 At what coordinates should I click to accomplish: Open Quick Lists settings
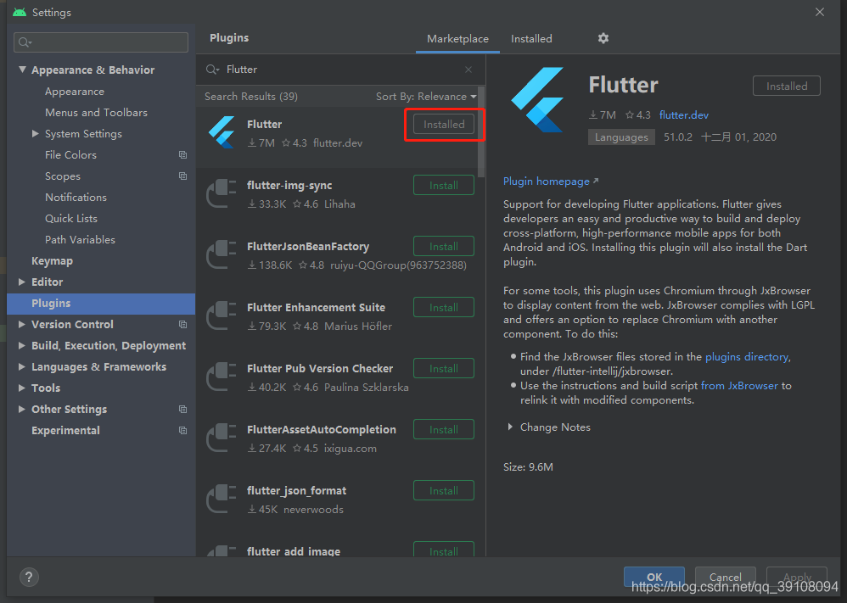coord(71,218)
